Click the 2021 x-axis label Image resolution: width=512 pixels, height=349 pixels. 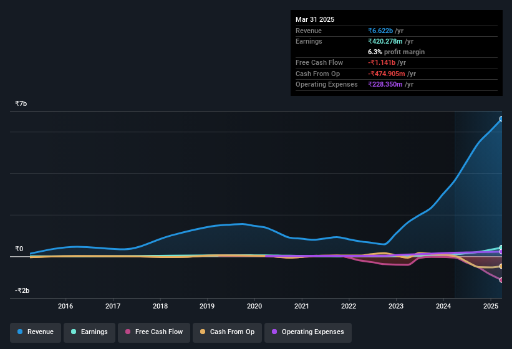(x=302, y=306)
